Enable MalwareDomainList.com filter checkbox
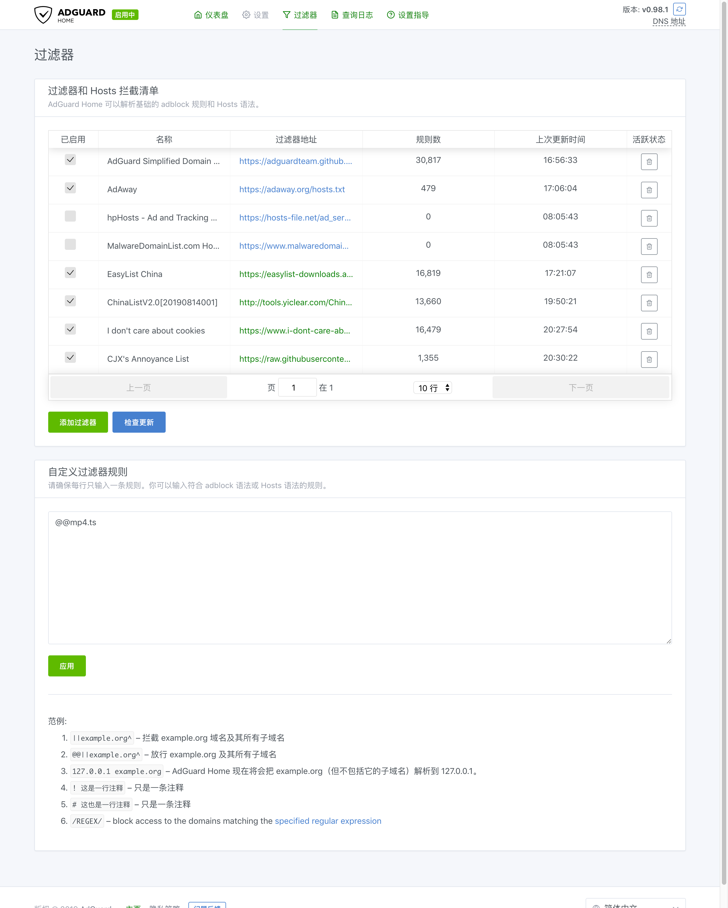This screenshot has width=728, height=908. (x=70, y=244)
